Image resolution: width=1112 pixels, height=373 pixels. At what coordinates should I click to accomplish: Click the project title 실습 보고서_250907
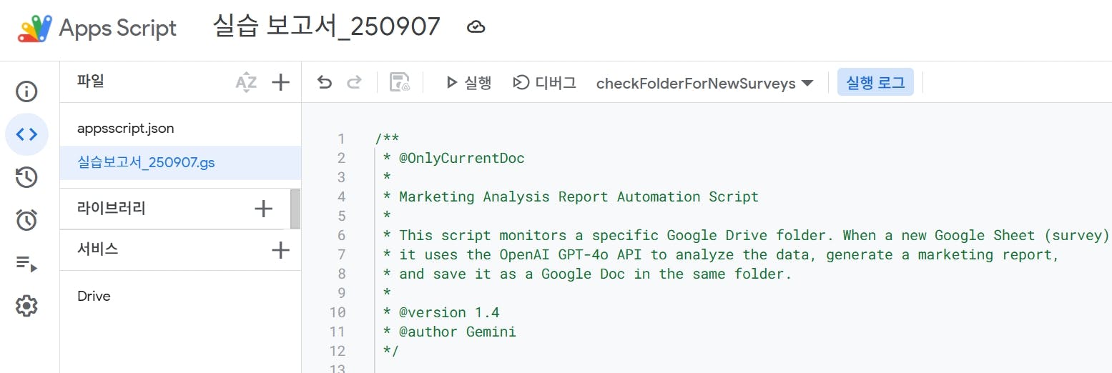click(x=326, y=27)
